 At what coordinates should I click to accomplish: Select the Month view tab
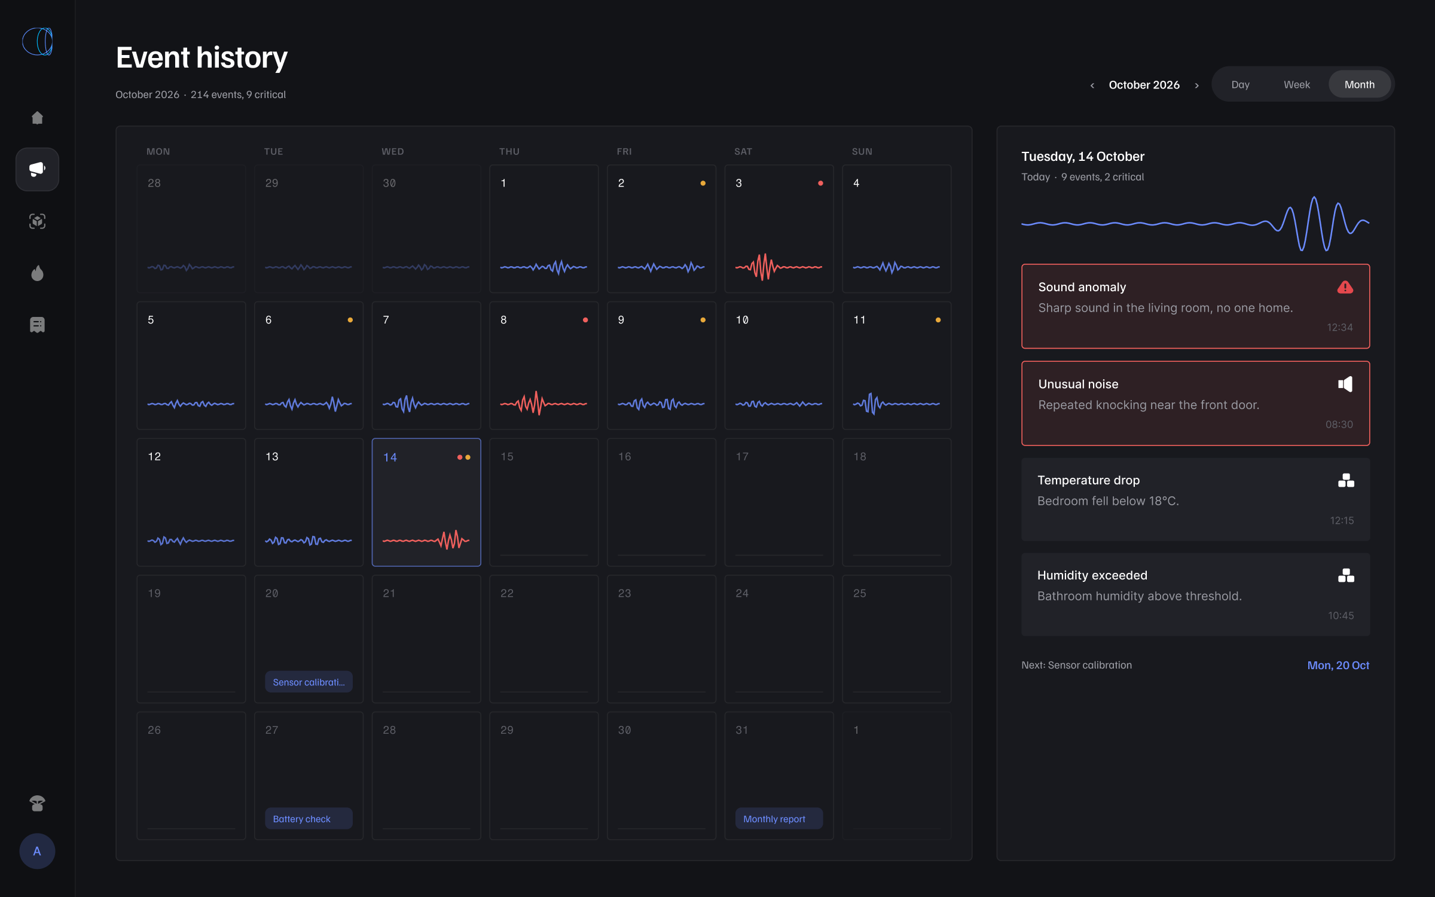(1359, 84)
